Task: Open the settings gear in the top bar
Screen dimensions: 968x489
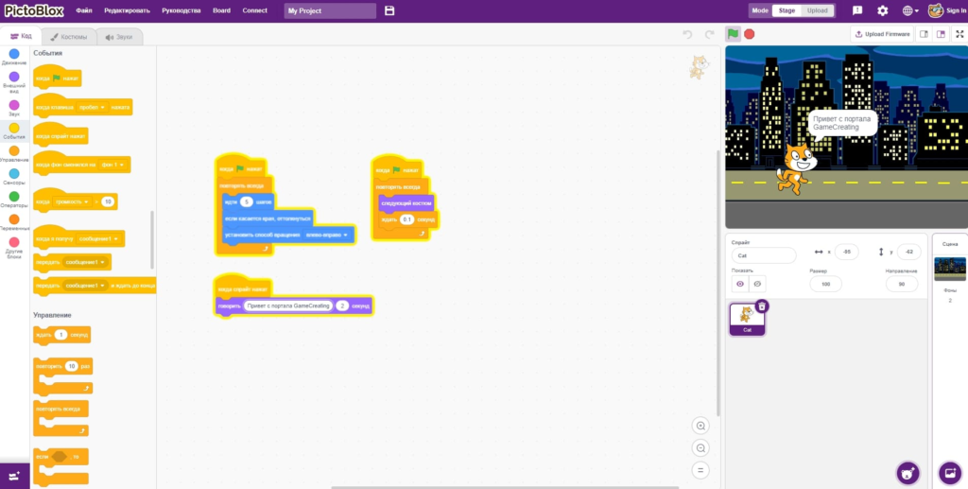Action: tap(882, 10)
